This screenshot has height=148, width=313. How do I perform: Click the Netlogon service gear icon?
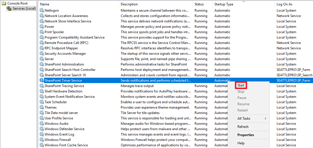[42, 10]
